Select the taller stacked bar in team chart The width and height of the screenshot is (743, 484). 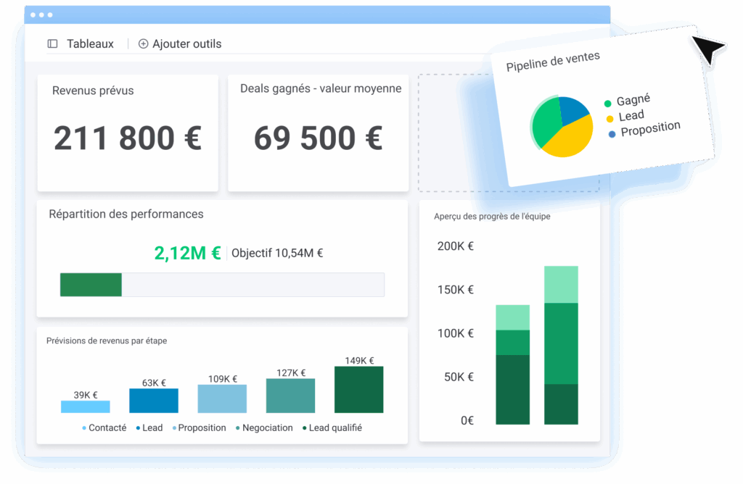[x=561, y=346]
